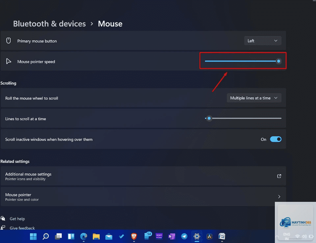Click the Mouse breadcrumb title

(110, 24)
